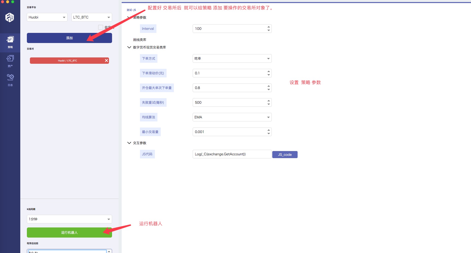Increase the 下单滑动价 value

(x=269, y=71)
